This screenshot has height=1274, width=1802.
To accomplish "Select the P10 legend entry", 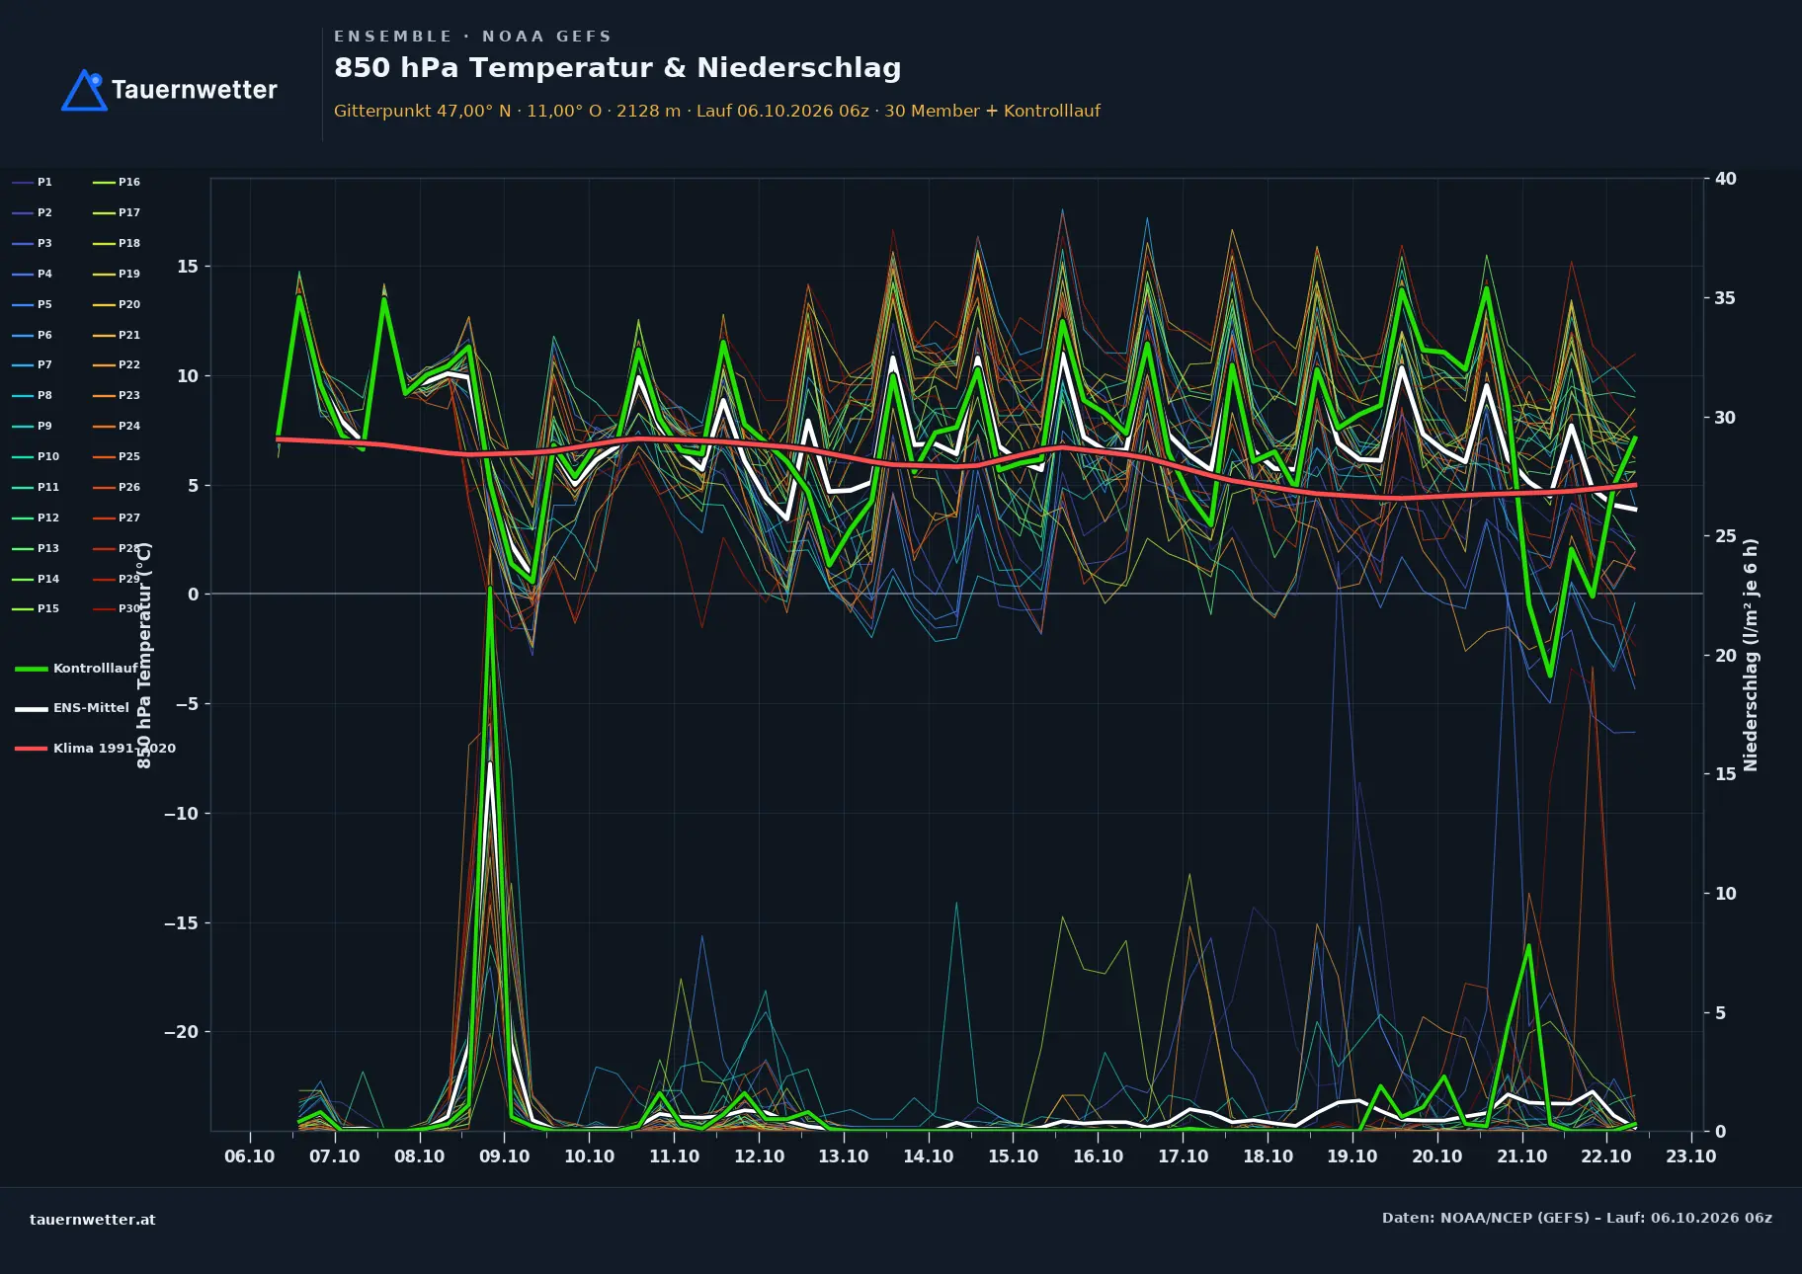I will [36, 457].
